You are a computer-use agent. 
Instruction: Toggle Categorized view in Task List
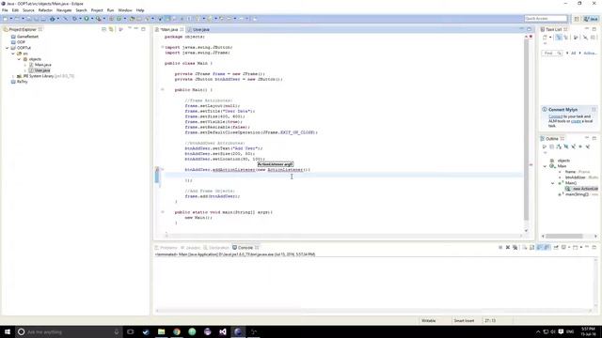pyautogui.click(x=559, y=38)
